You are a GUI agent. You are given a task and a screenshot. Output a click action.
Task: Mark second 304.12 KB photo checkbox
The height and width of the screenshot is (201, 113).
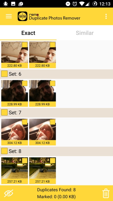[x=52, y=122]
